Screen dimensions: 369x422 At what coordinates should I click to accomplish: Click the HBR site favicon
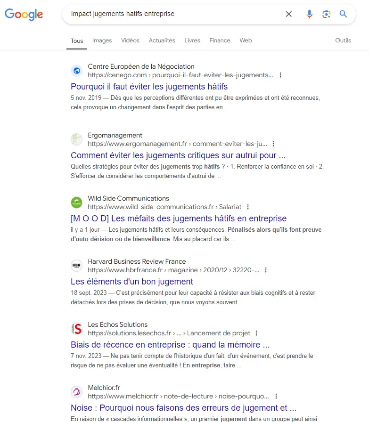(77, 265)
